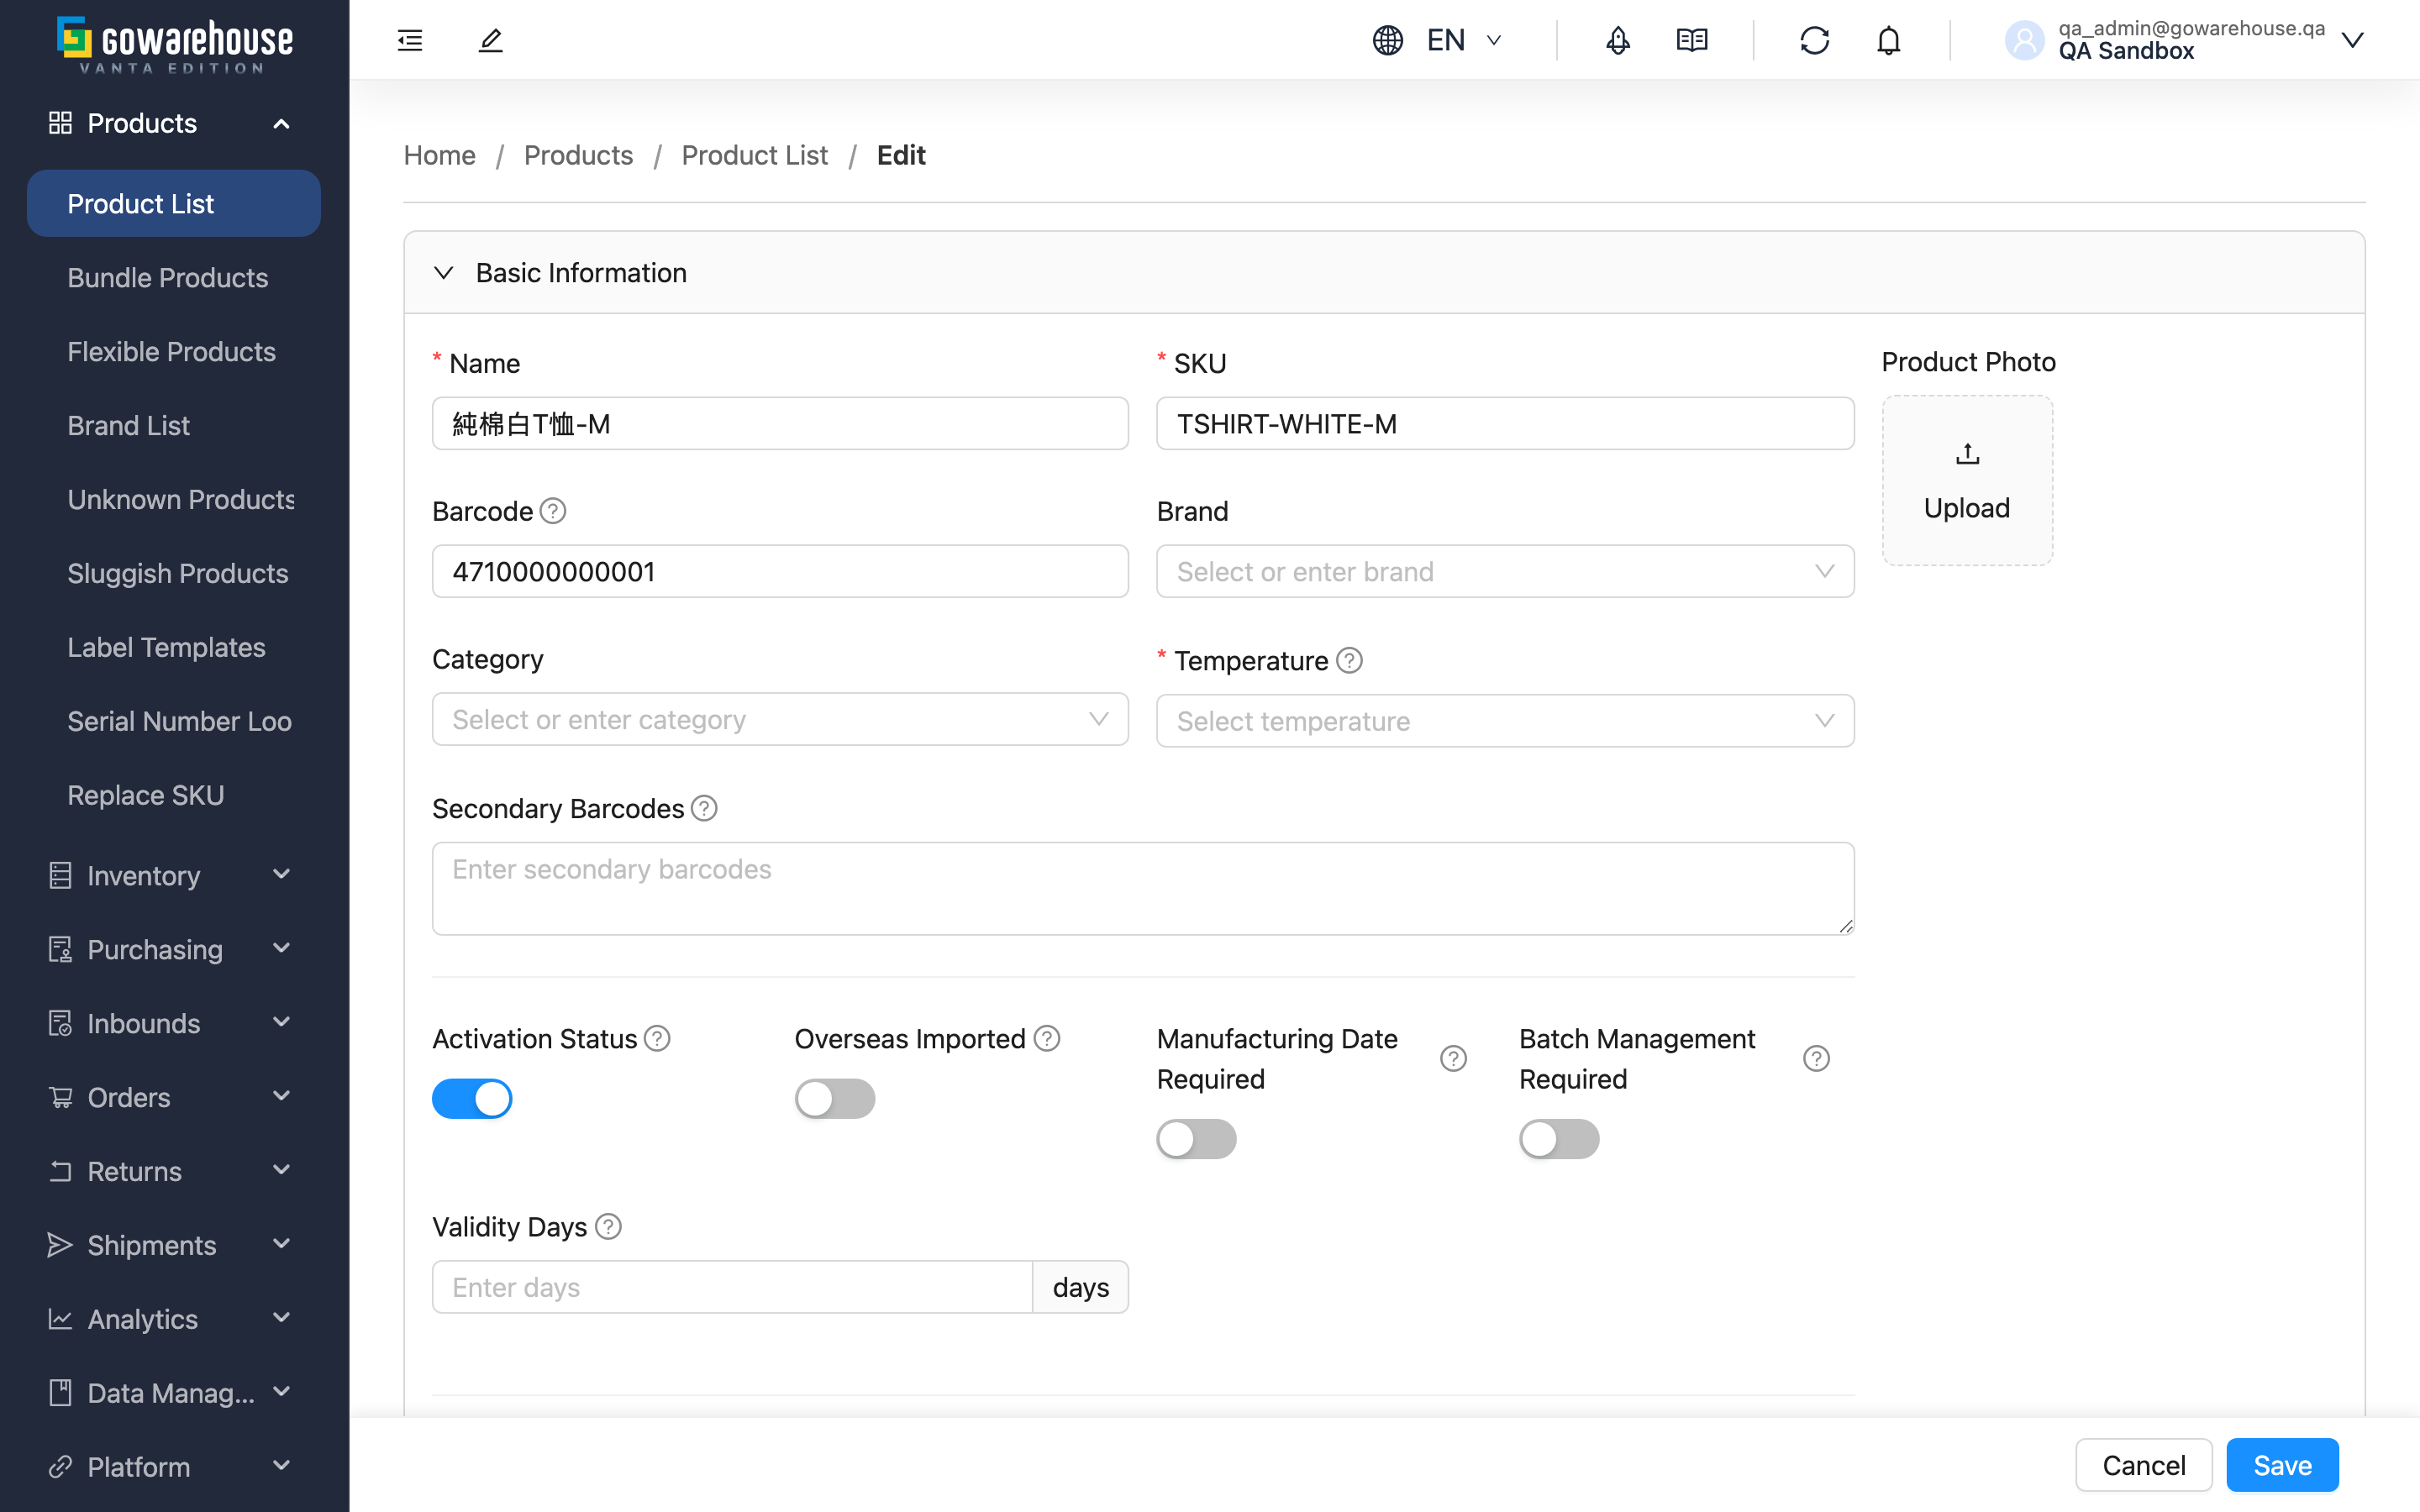Go to Products breadcrumb link
Screen dimensions: 2420x1512
(x=578, y=155)
